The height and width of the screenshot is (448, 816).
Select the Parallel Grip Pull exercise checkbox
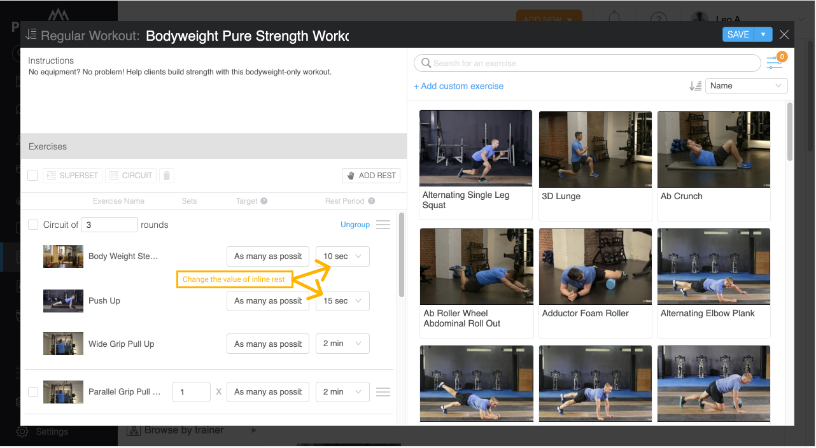point(33,392)
